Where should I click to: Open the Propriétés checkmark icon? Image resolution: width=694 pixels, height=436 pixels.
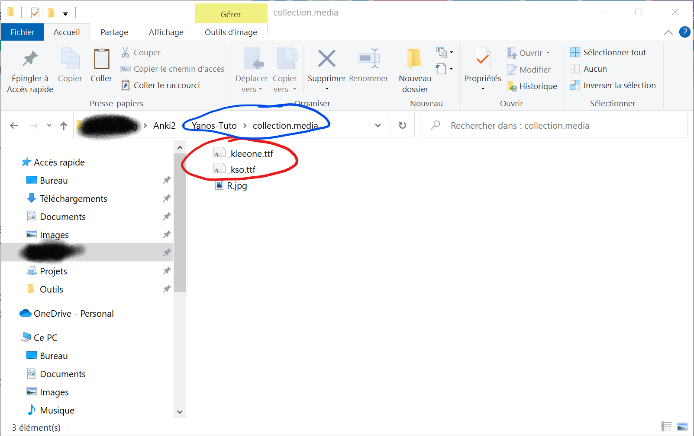point(482,59)
